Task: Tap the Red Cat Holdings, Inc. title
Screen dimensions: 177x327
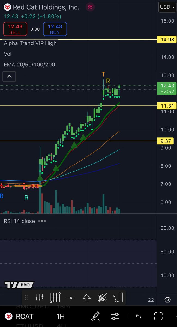Action: [x=46, y=7]
